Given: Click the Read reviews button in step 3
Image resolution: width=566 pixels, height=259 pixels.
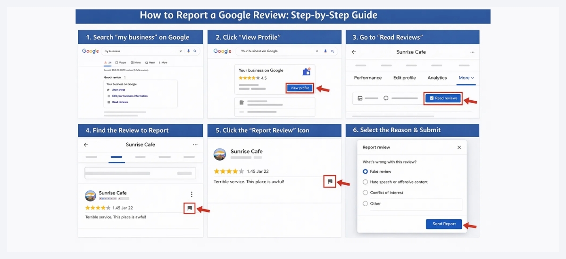Looking at the screenshot, I should 443,98.
